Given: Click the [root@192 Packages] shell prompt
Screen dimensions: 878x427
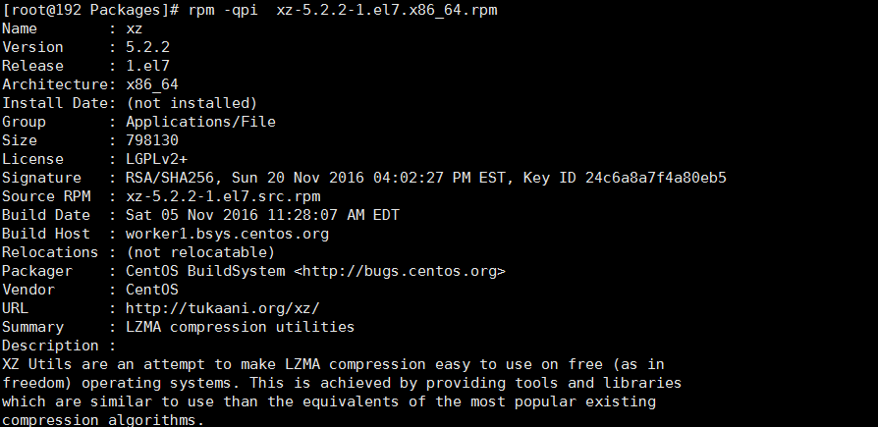Looking at the screenshot, I should [90, 11].
